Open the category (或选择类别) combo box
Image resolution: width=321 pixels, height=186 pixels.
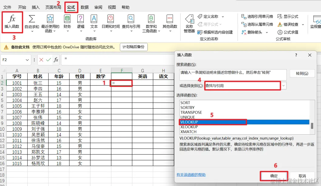tap(245, 86)
